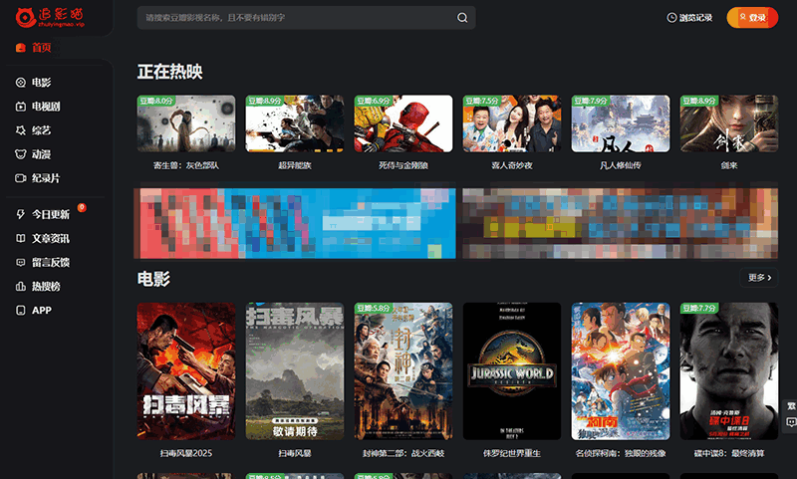
Task: Open 超异能族 thumbnail
Action: [295, 123]
